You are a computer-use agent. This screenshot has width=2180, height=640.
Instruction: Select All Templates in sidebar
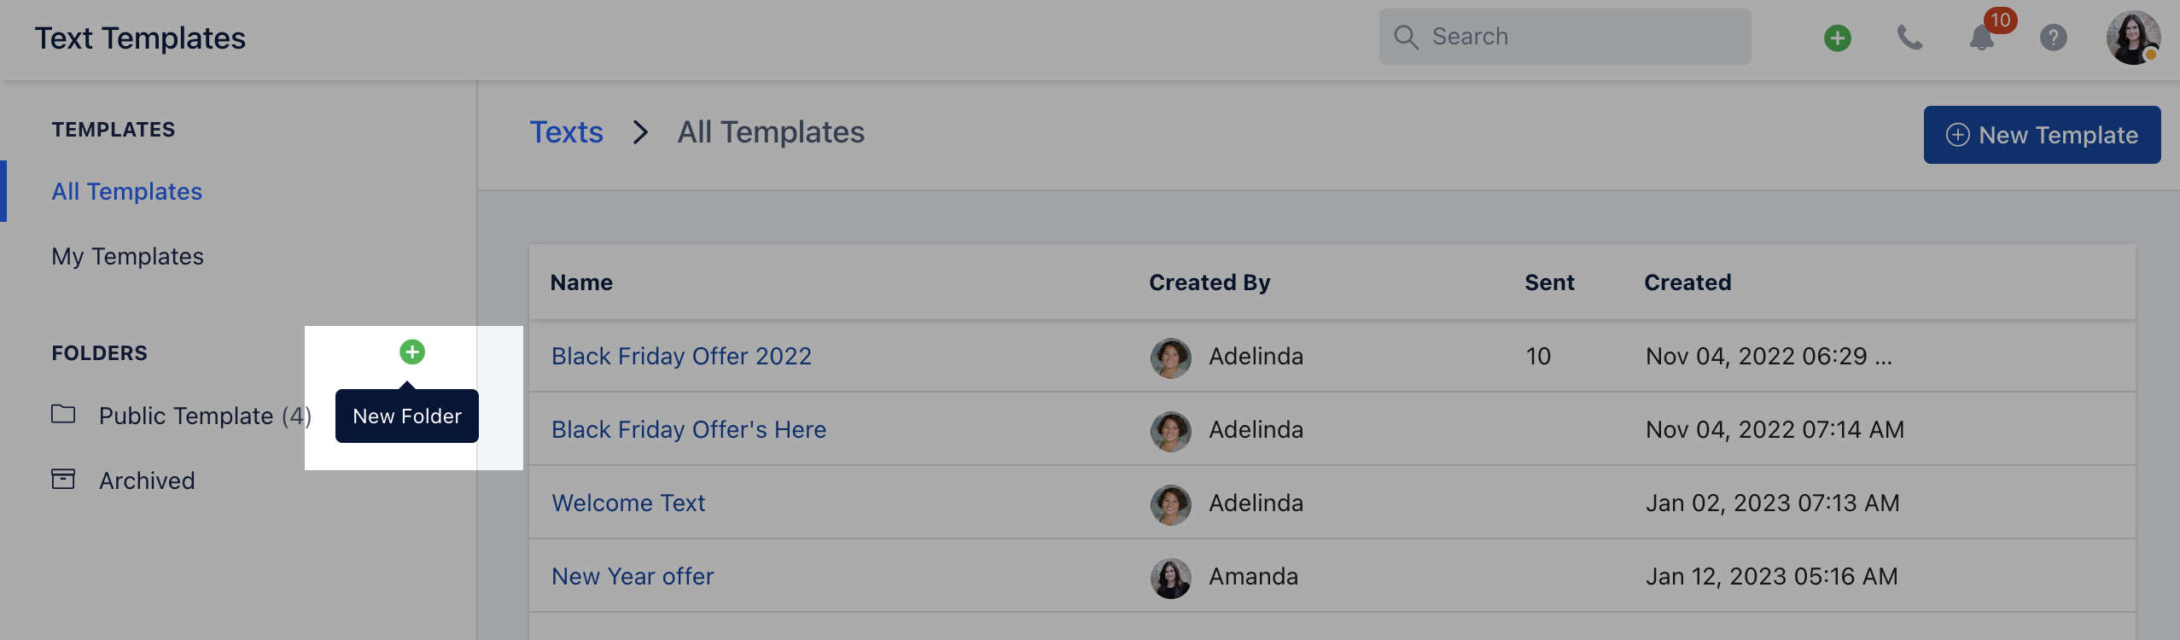pos(127,191)
